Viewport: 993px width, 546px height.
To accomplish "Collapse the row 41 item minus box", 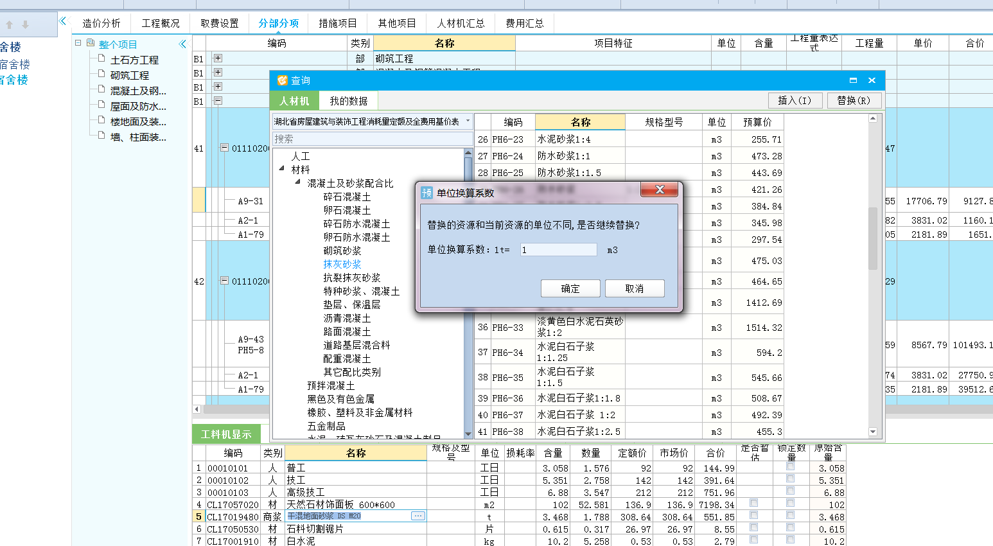I will (x=224, y=148).
